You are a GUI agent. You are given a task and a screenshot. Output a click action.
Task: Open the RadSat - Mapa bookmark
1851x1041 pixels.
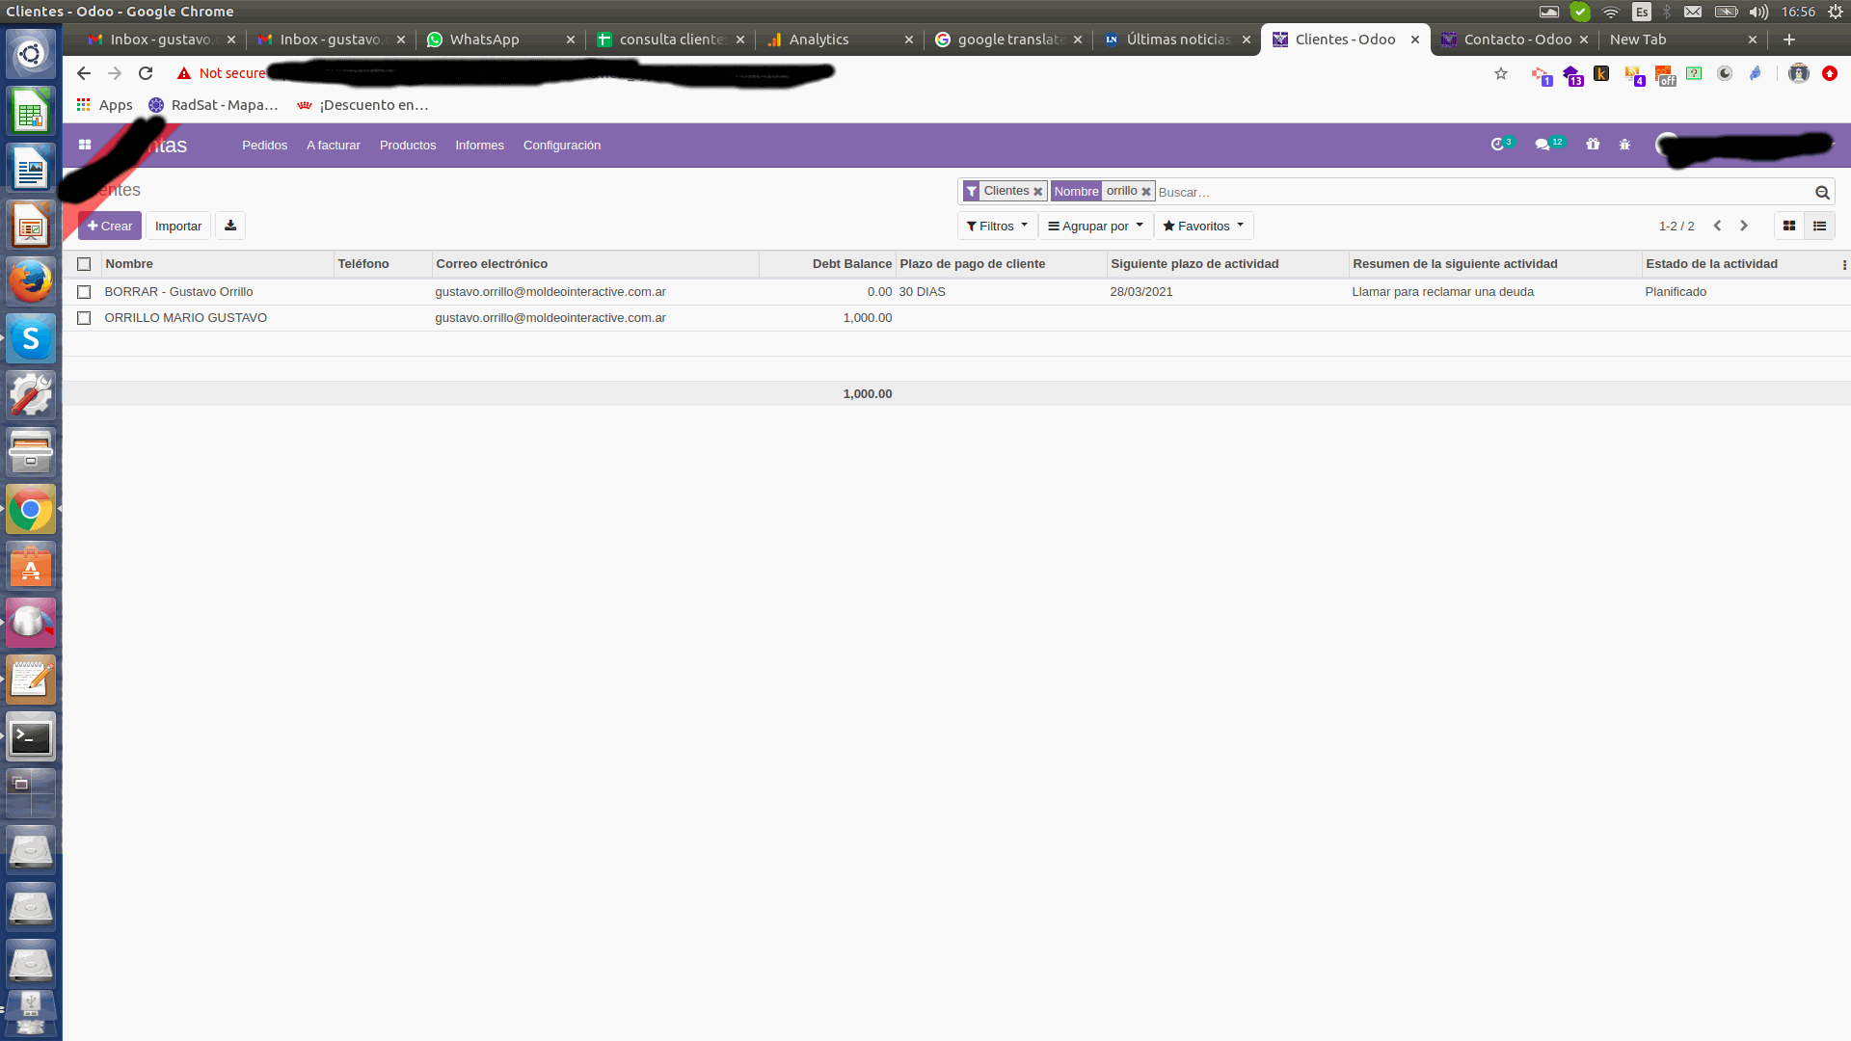coord(213,105)
